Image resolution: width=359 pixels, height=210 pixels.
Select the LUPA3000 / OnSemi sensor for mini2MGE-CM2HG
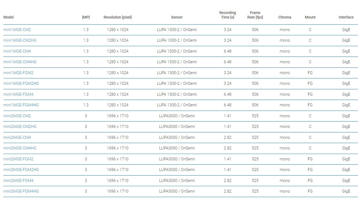pyautogui.click(x=177, y=127)
